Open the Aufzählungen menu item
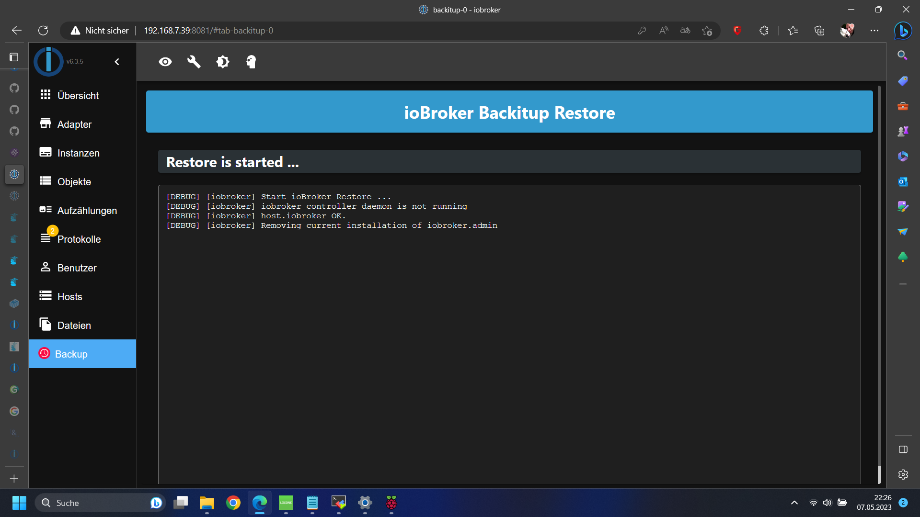Image resolution: width=920 pixels, height=517 pixels. (x=82, y=210)
